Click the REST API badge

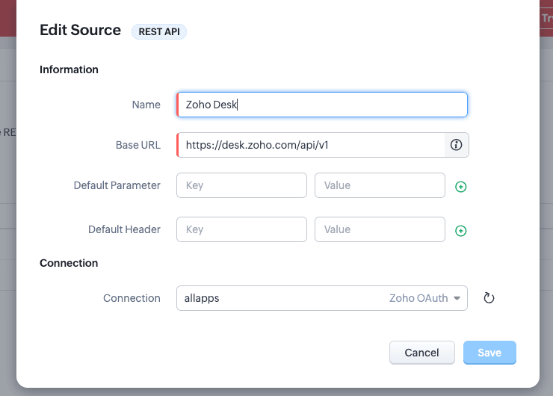point(159,31)
